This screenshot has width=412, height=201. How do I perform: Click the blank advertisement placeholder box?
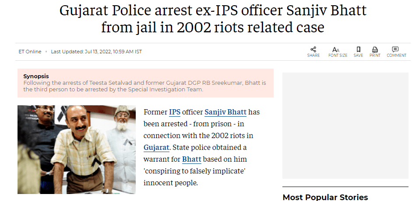pyautogui.click(x=344, y=125)
